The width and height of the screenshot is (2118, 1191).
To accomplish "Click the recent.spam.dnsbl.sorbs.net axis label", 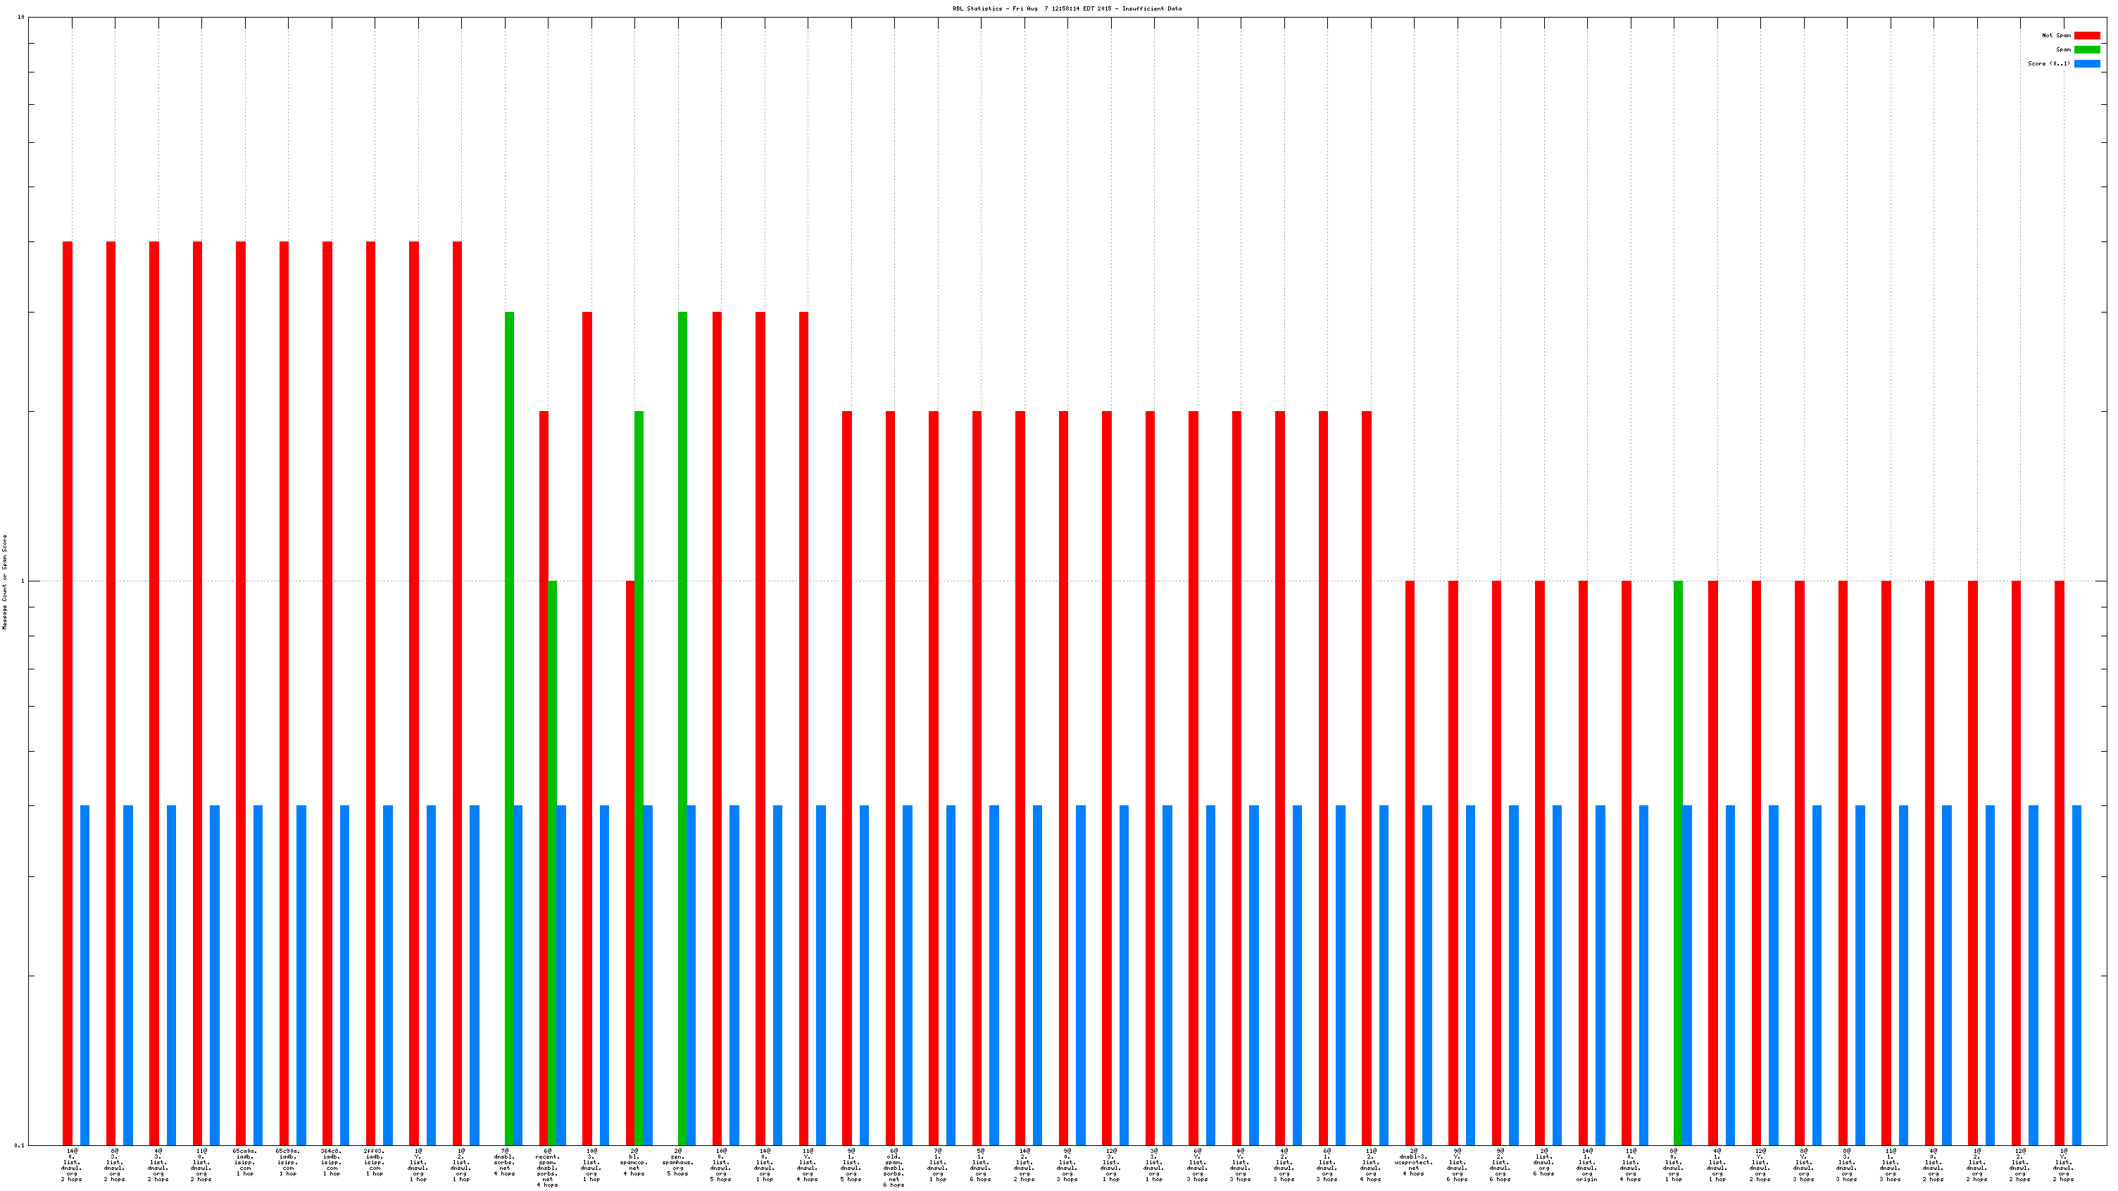I will pyautogui.click(x=548, y=1167).
